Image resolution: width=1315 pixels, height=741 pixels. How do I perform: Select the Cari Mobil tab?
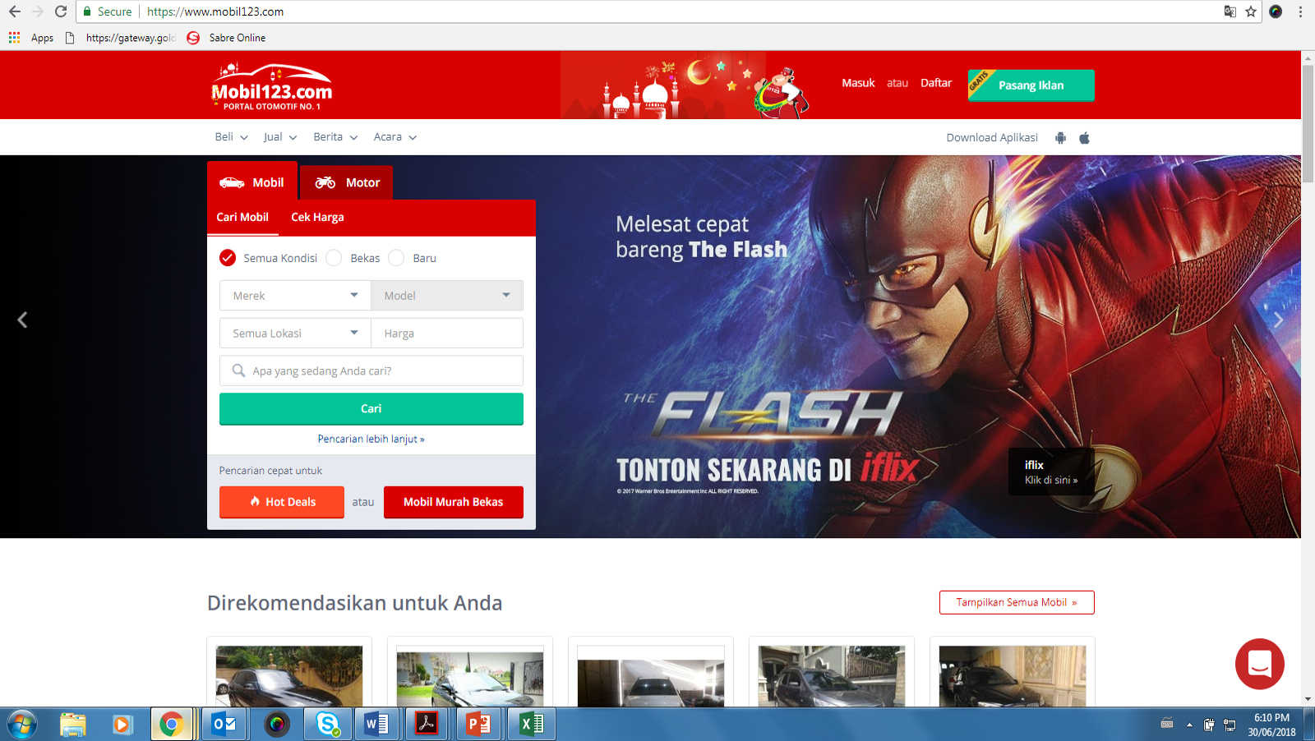242,218
